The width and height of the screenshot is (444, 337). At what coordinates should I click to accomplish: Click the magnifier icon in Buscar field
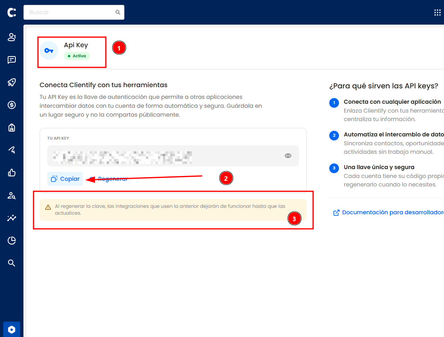coord(118,12)
